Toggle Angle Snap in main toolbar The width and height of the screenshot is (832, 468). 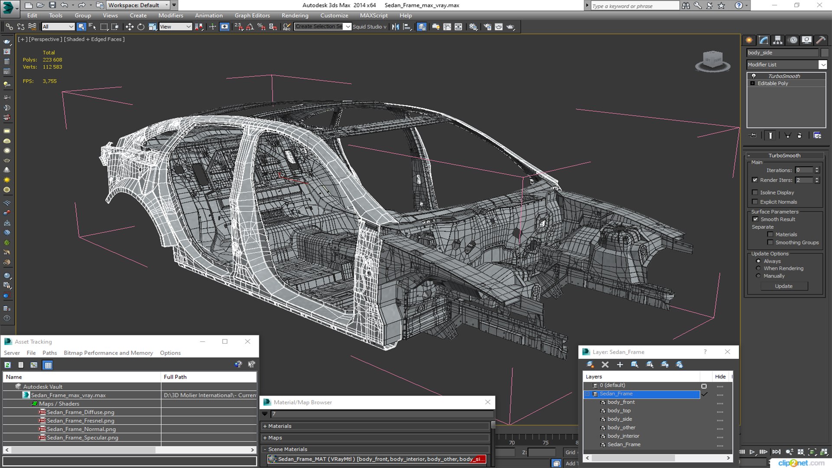tap(250, 27)
